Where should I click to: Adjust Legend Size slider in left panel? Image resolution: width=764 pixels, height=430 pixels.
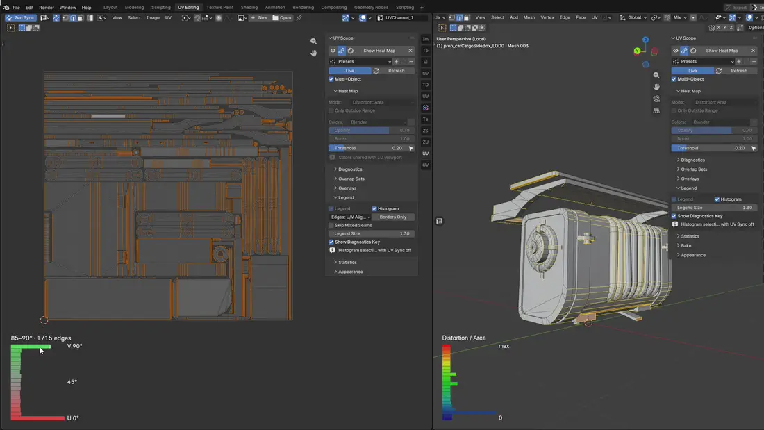tap(372, 233)
